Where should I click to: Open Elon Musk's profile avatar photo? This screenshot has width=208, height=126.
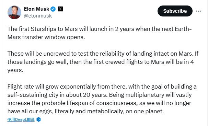(14, 12)
